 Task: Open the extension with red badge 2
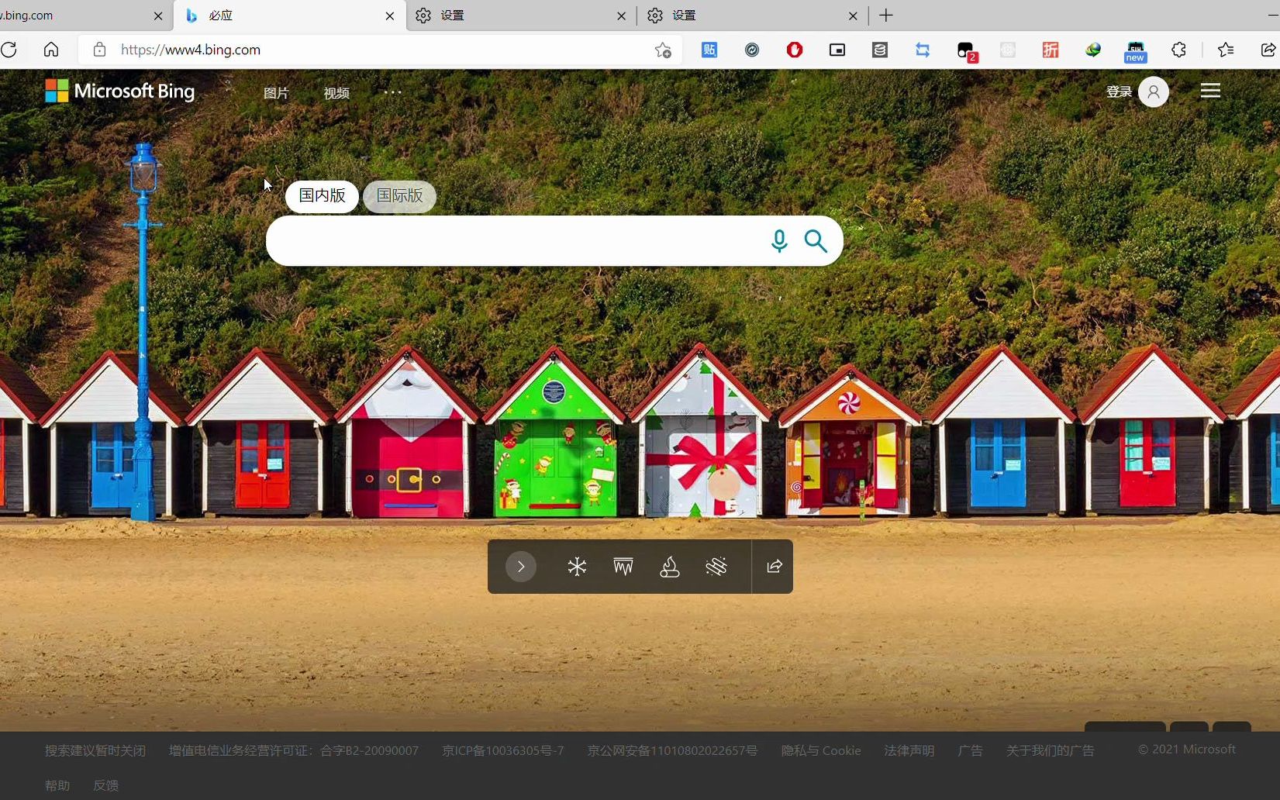[967, 51]
